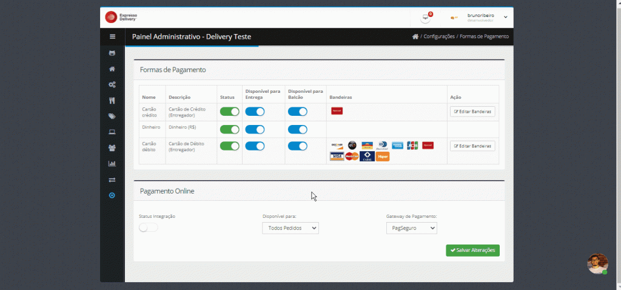The image size is (621, 290).
Task: Click the notification monitor icon with red badge
Action: coord(426,18)
